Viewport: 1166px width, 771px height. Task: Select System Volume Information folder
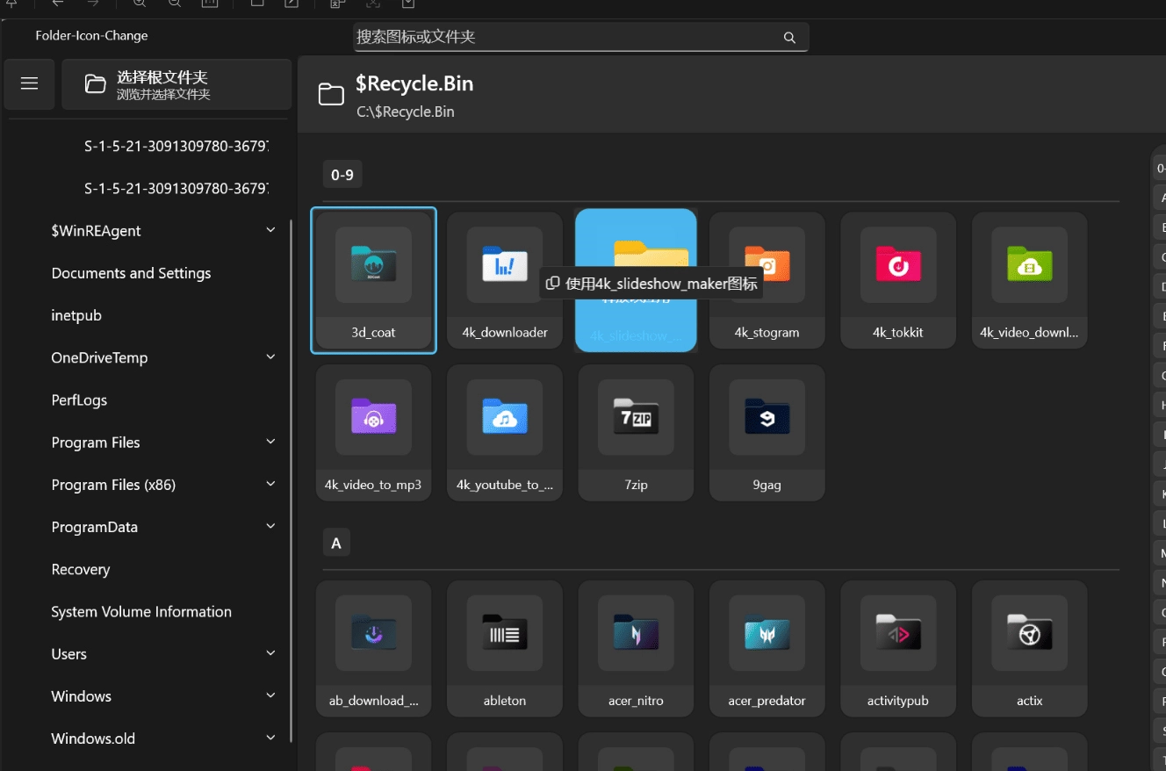pyautogui.click(x=141, y=612)
